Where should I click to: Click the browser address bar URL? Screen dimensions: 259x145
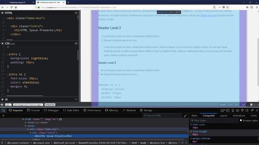tap(79, 7)
